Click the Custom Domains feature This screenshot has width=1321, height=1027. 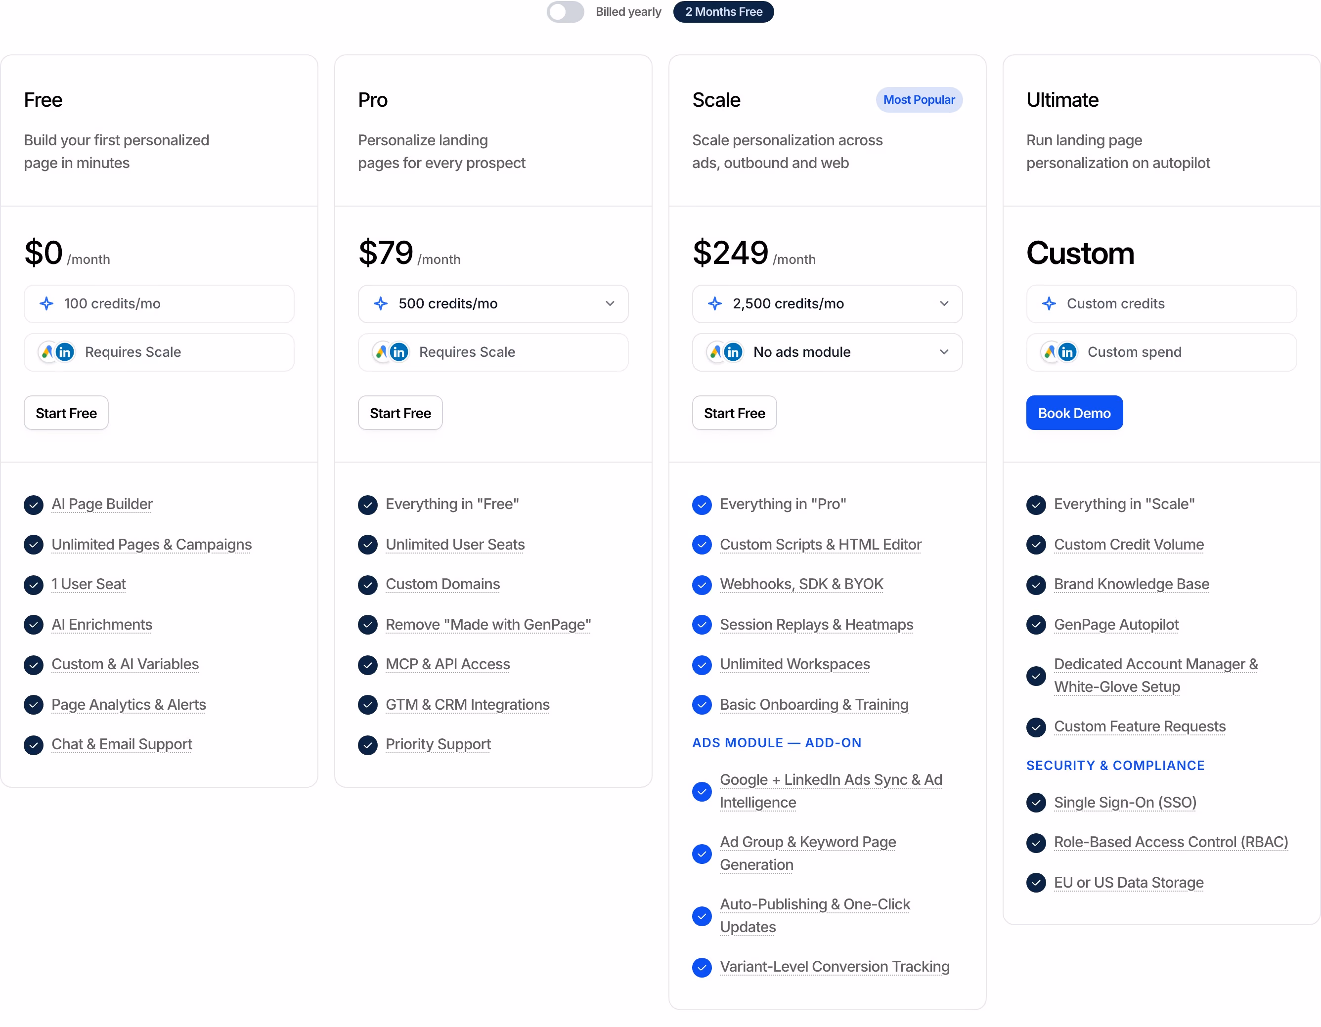point(442,584)
